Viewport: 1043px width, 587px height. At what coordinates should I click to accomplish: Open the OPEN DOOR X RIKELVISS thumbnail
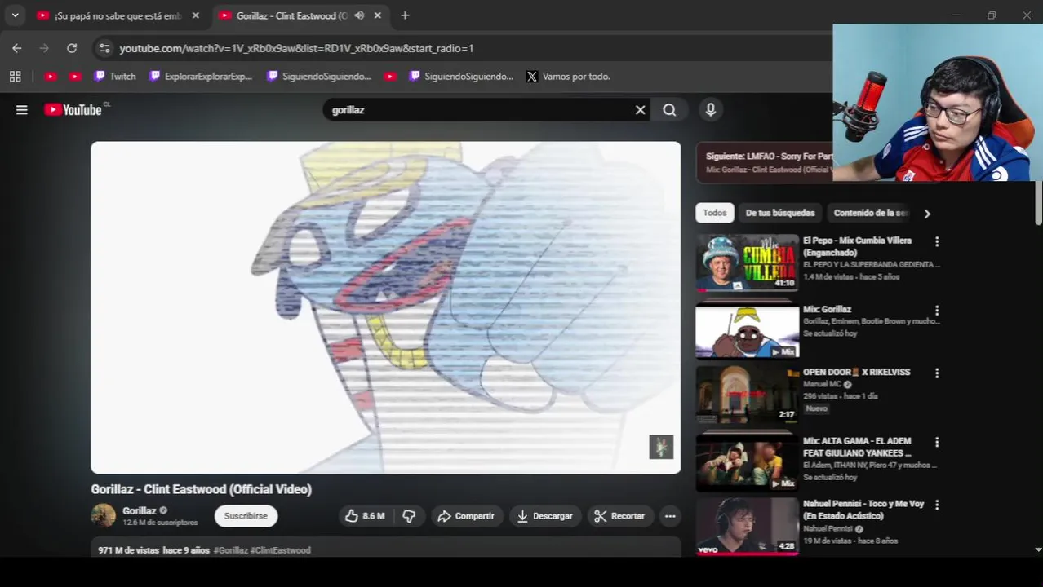[x=747, y=394]
